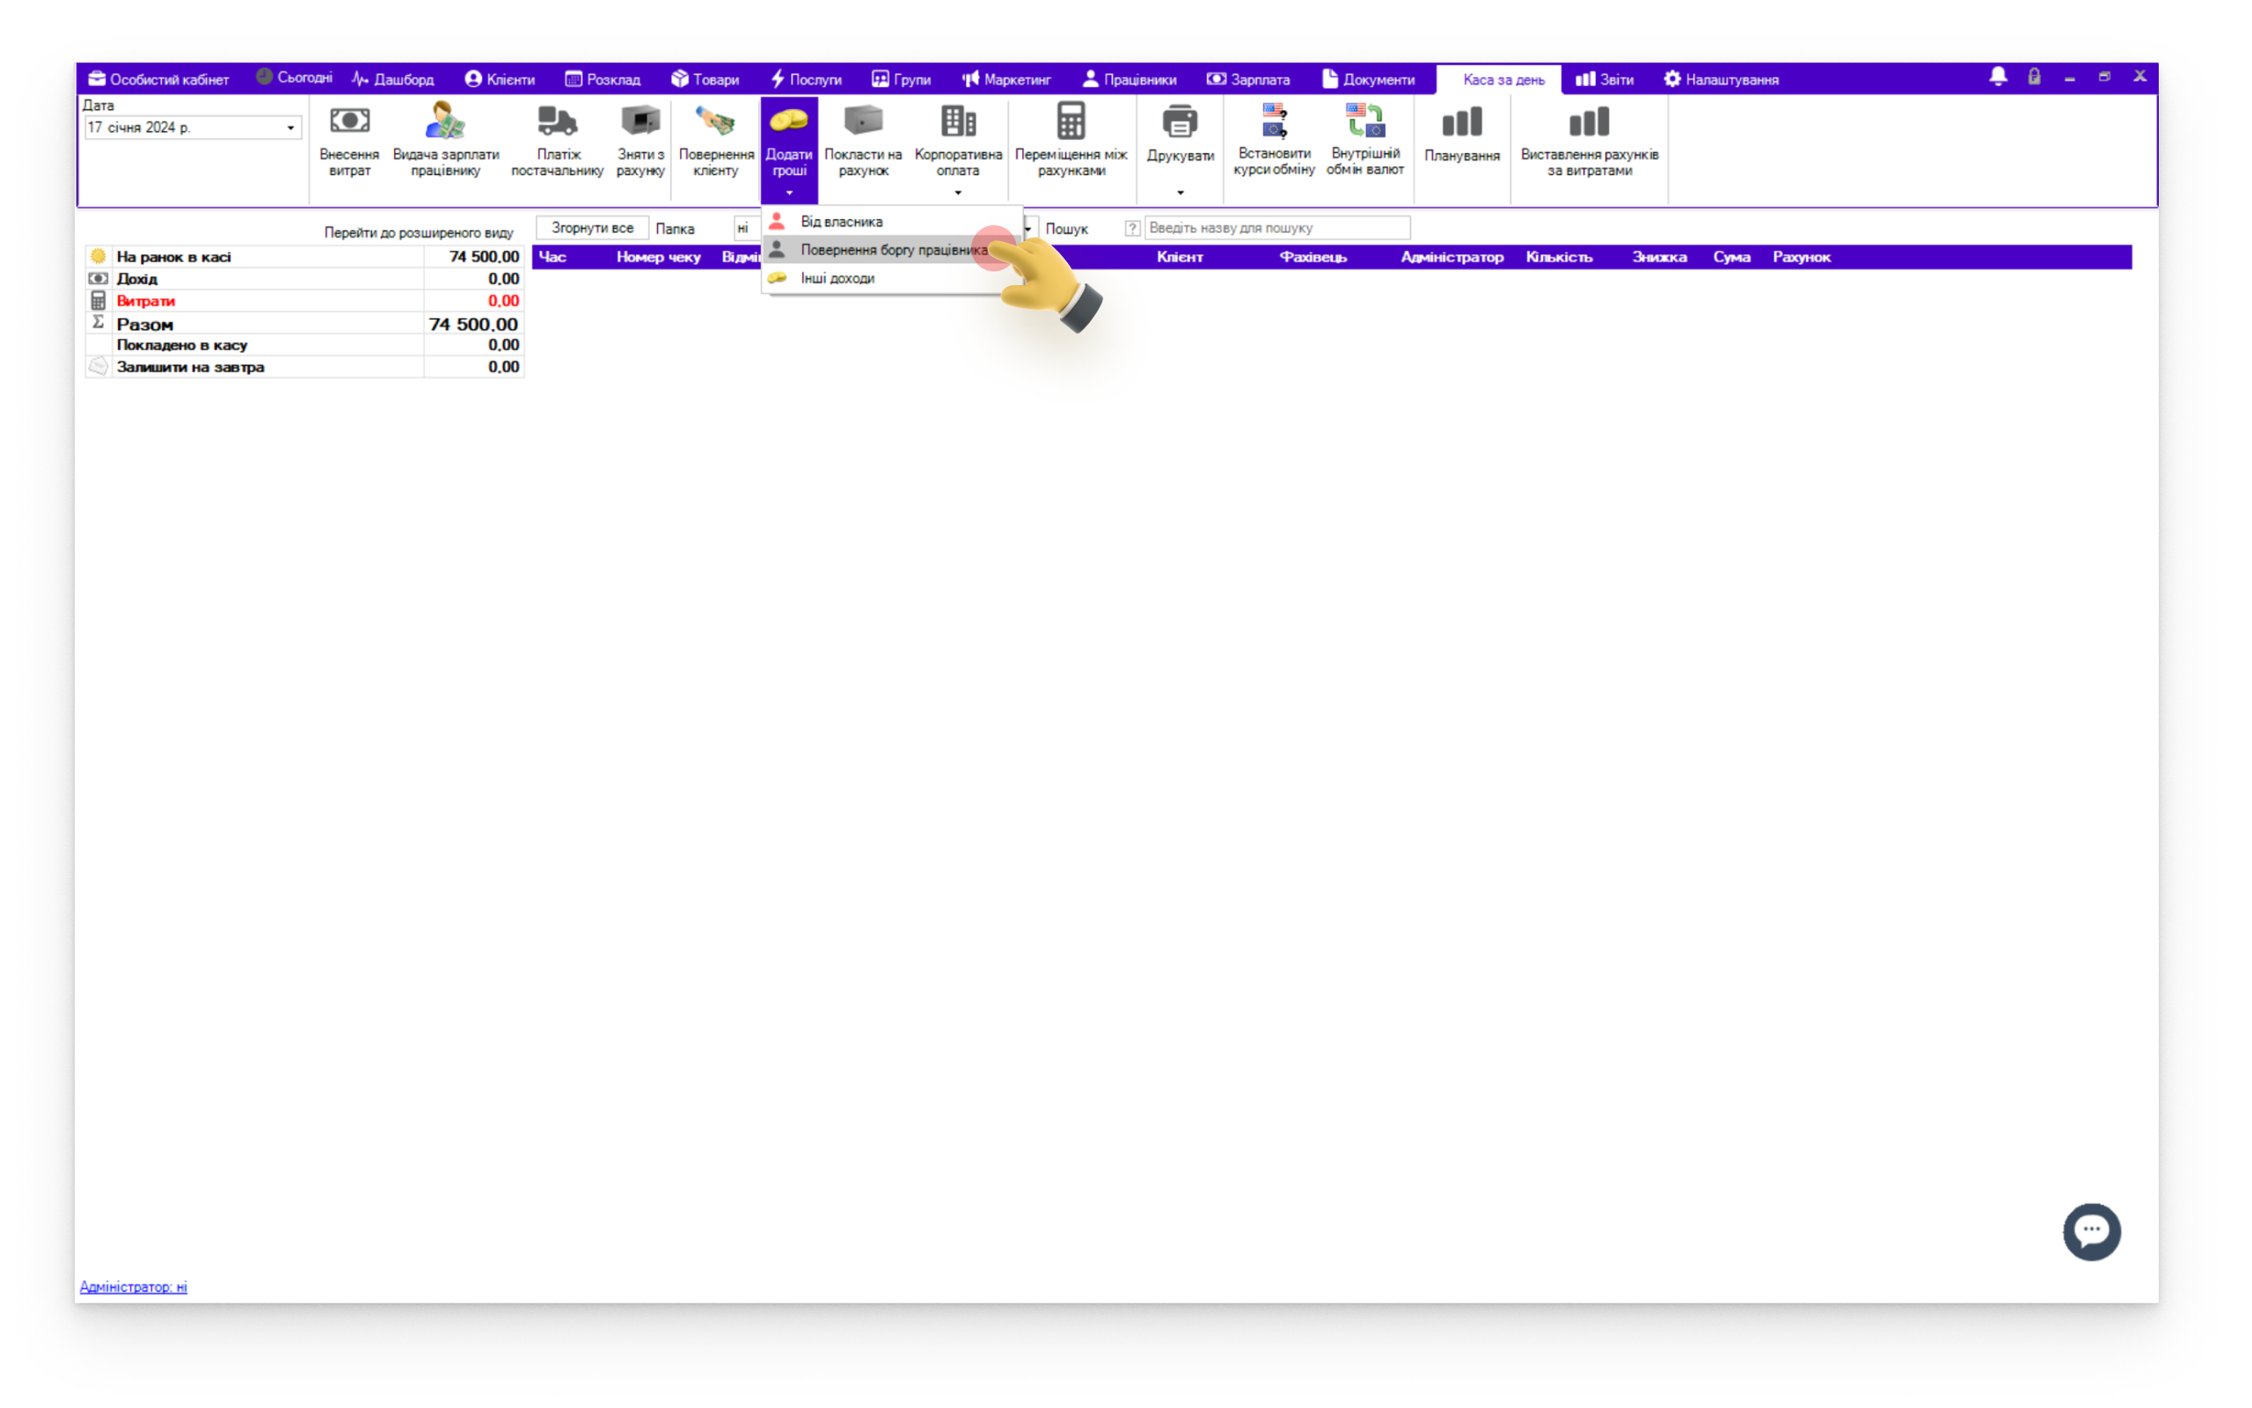Open the notifications bell
The width and height of the screenshot is (2252, 1408).
click(1997, 77)
